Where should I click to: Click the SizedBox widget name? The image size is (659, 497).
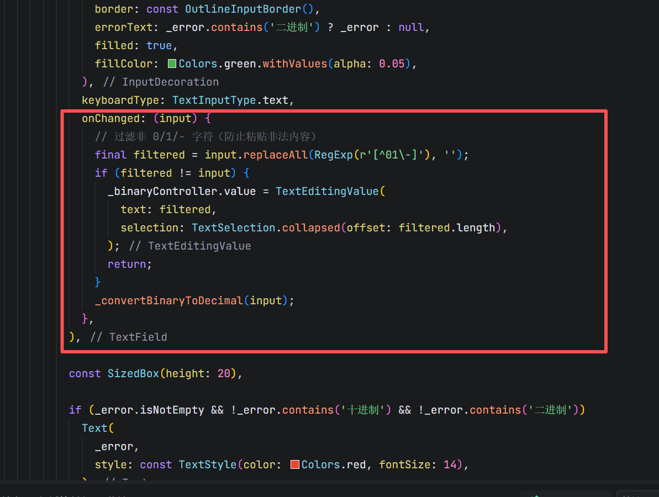click(133, 373)
